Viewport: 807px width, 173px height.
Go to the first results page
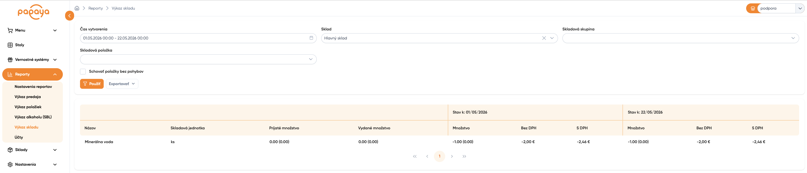pyautogui.click(x=414, y=156)
